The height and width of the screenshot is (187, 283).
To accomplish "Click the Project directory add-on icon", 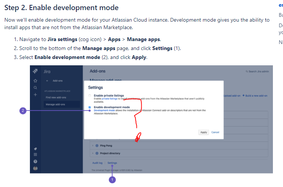I will [97, 153].
